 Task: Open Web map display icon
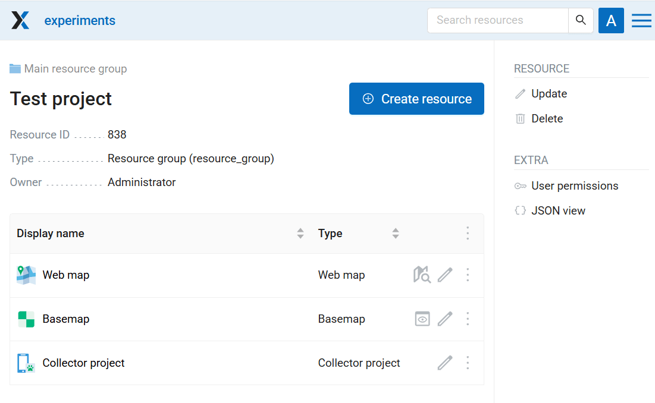click(x=422, y=275)
